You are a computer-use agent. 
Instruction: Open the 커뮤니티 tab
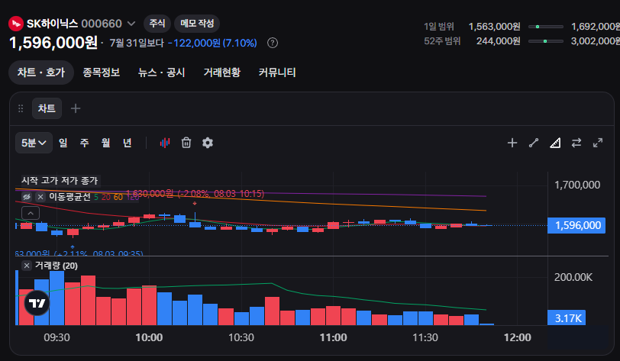click(x=277, y=73)
